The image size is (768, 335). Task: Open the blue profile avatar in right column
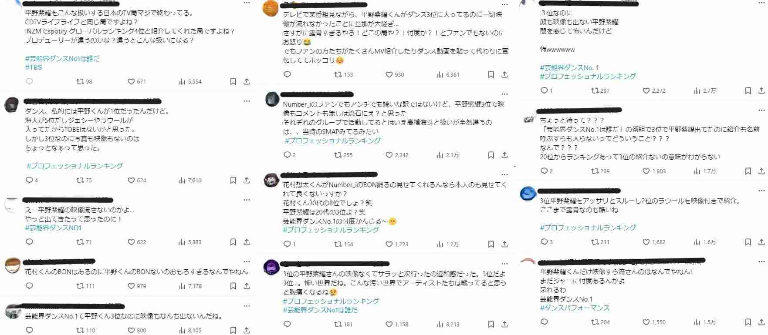(528, 193)
